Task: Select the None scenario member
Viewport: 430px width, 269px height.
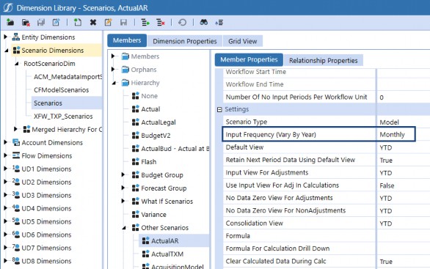Action: 150,96
